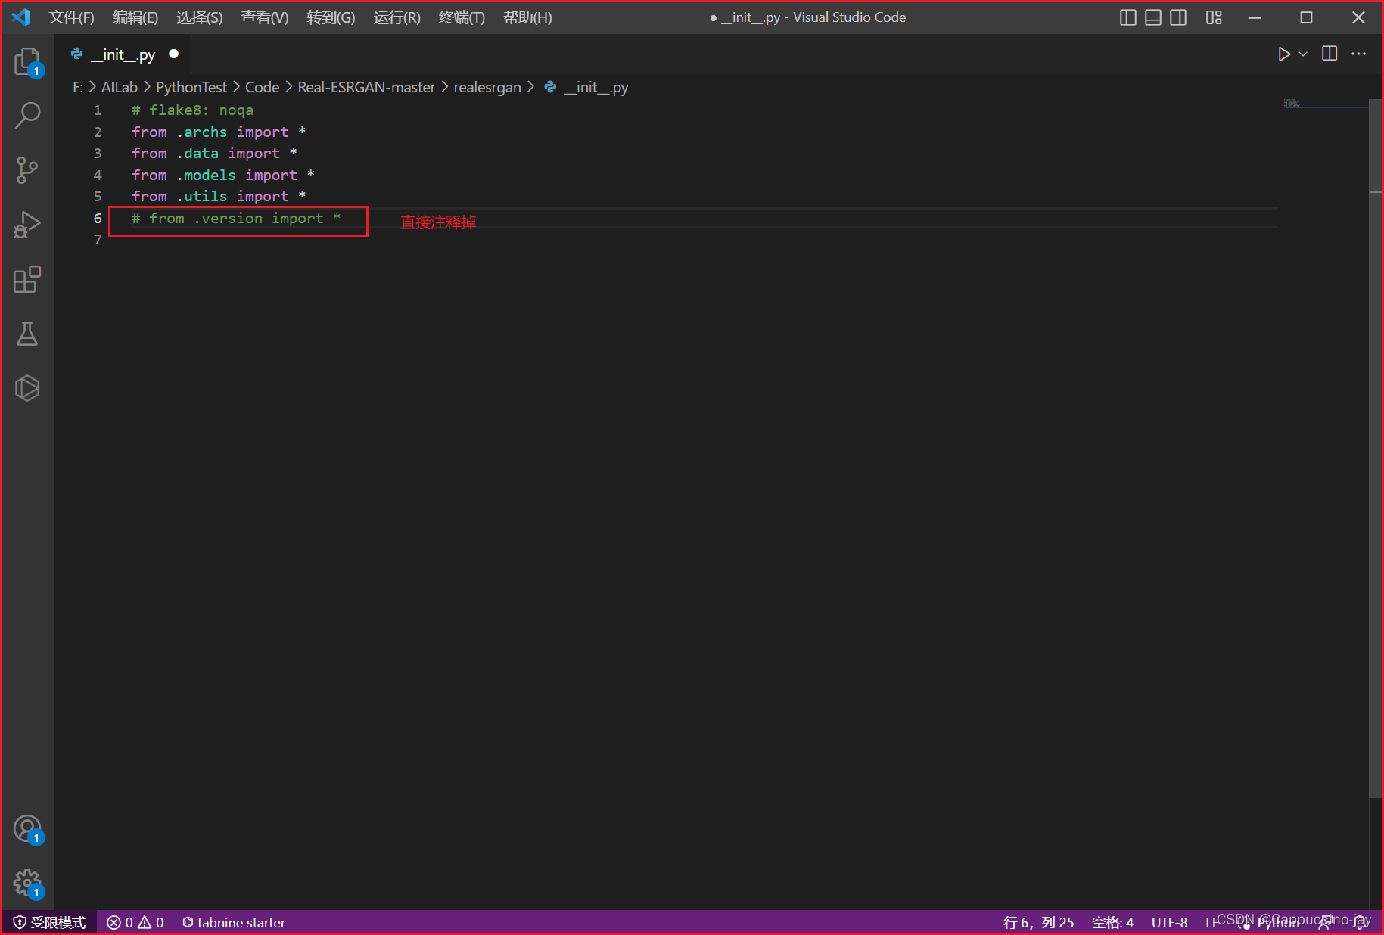
Task: Expand the Real-ESRGAN-master breadcrumb
Action: (366, 87)
